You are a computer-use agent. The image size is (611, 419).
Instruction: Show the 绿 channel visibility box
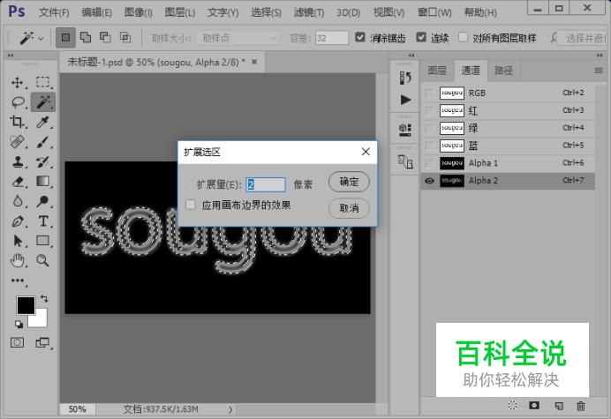point(429,128)
